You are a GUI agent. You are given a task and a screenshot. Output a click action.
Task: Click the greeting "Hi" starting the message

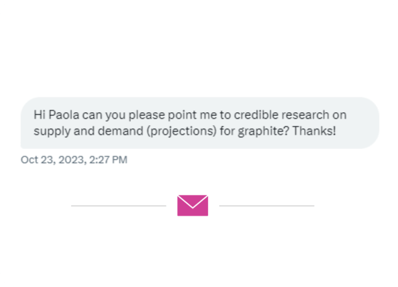click(x=39, y=115)
